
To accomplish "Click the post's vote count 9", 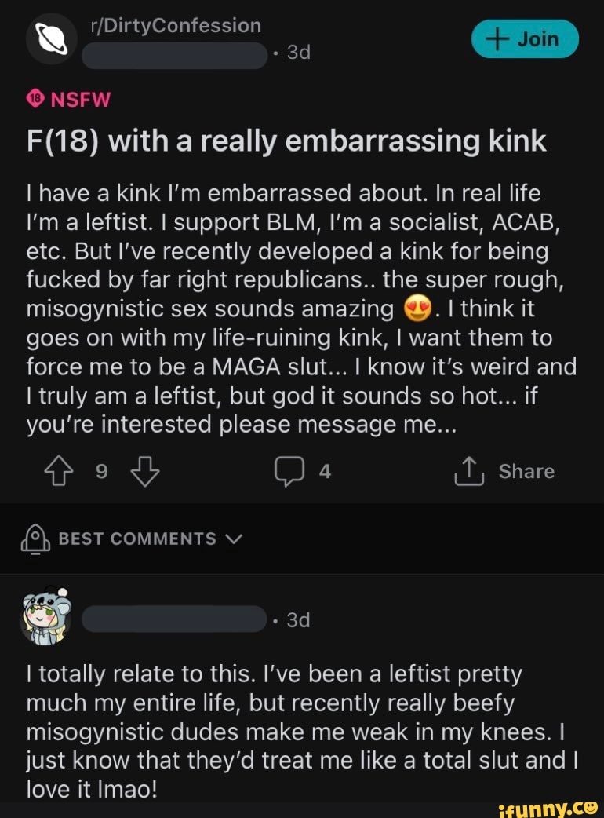I will pyautogui.click(x=102, y=471).
